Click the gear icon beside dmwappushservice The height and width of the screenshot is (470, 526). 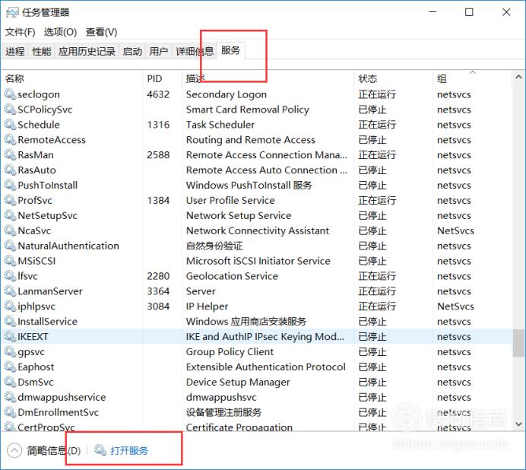click(10, 397)
